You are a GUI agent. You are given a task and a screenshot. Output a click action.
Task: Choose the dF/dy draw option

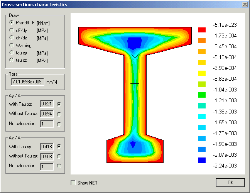point(12,30)
